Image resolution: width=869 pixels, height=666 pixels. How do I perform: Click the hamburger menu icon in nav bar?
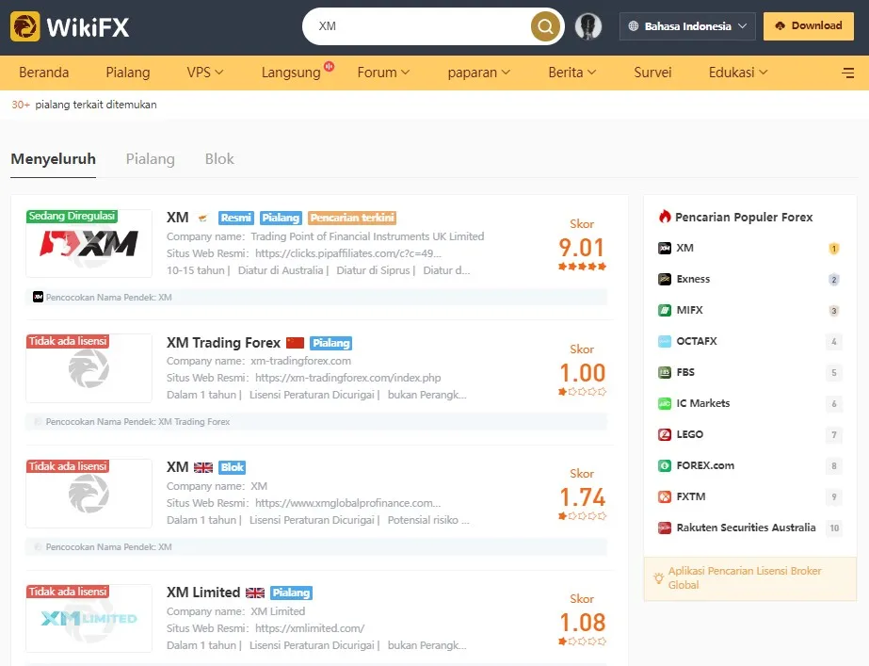click(x=847, y=73)
